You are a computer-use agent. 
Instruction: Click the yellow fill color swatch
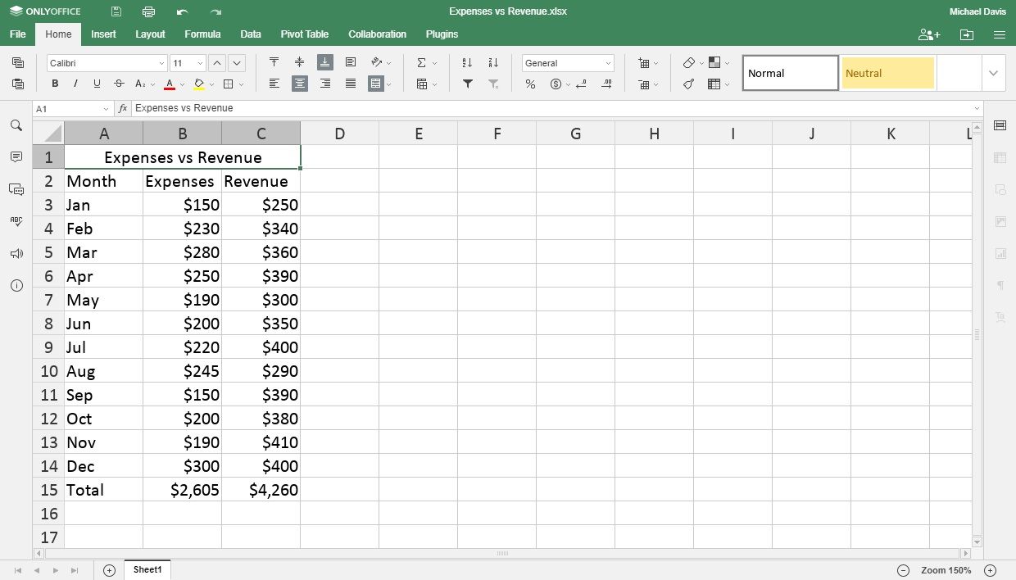198,84
